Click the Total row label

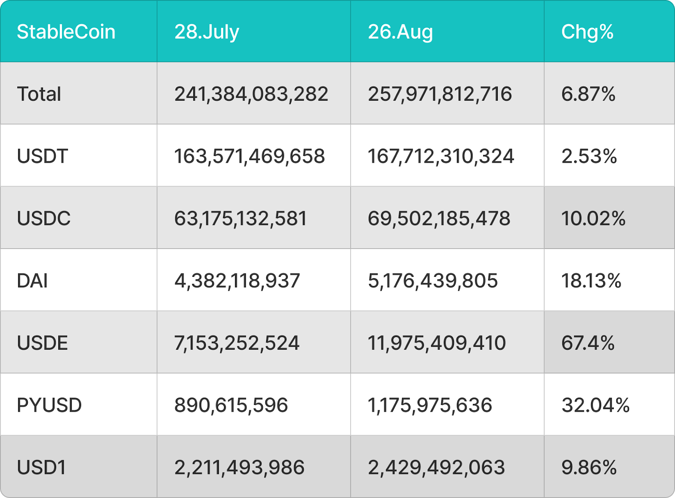(39, 94)
